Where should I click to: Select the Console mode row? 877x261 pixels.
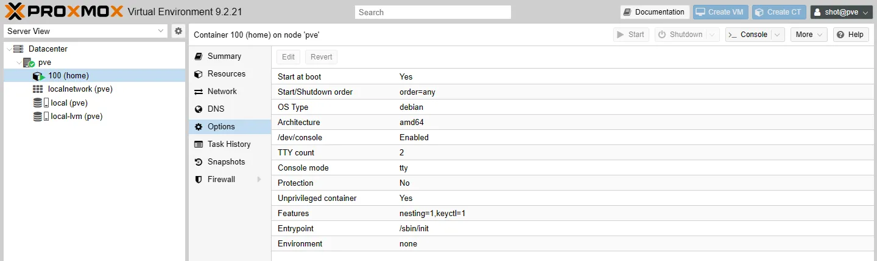572,168
